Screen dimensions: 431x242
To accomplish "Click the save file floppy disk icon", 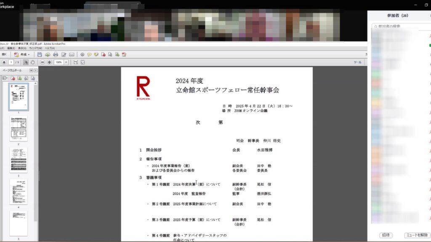I will point(40,54).
